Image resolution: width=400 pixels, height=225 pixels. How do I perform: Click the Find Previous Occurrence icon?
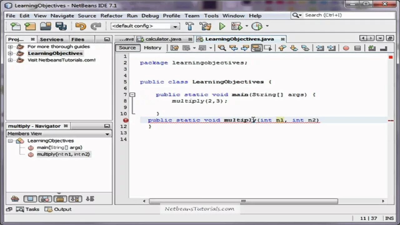(233, 48)
